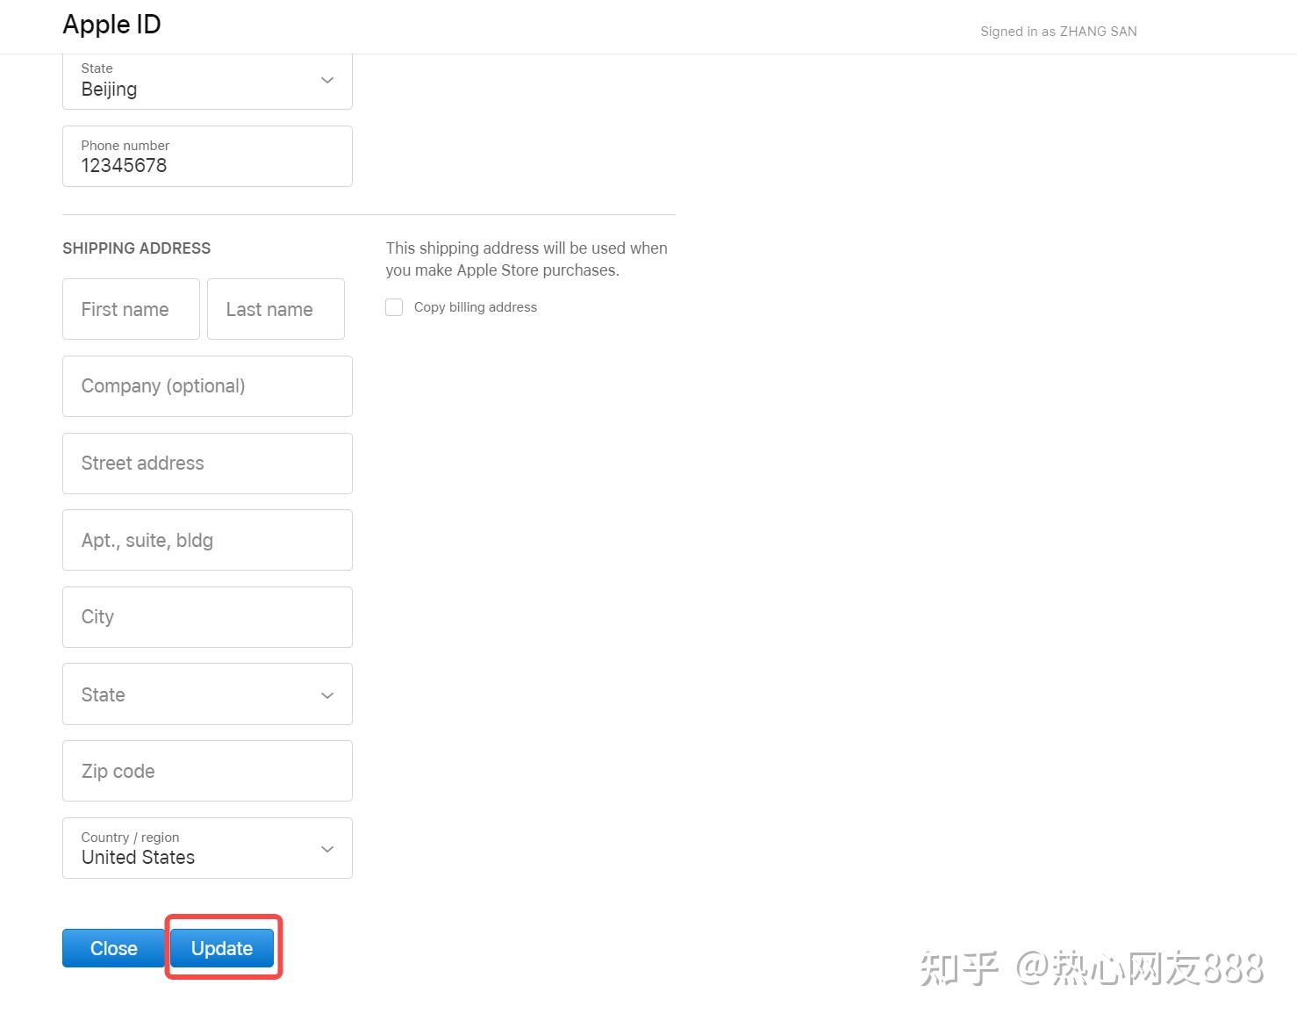Click the Close button
The height and width of the screenshot is (1021, 1297).
pyautogui.click(x=113, y=948)
